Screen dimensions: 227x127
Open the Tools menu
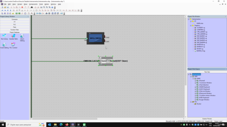pos(41,4)
